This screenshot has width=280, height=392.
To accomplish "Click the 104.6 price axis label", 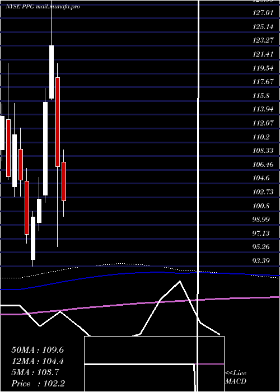I will tap(262, 178).
